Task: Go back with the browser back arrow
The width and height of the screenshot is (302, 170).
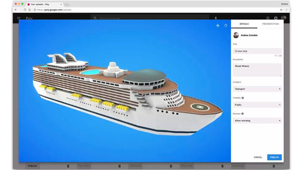Action: [x=16, y=10]
